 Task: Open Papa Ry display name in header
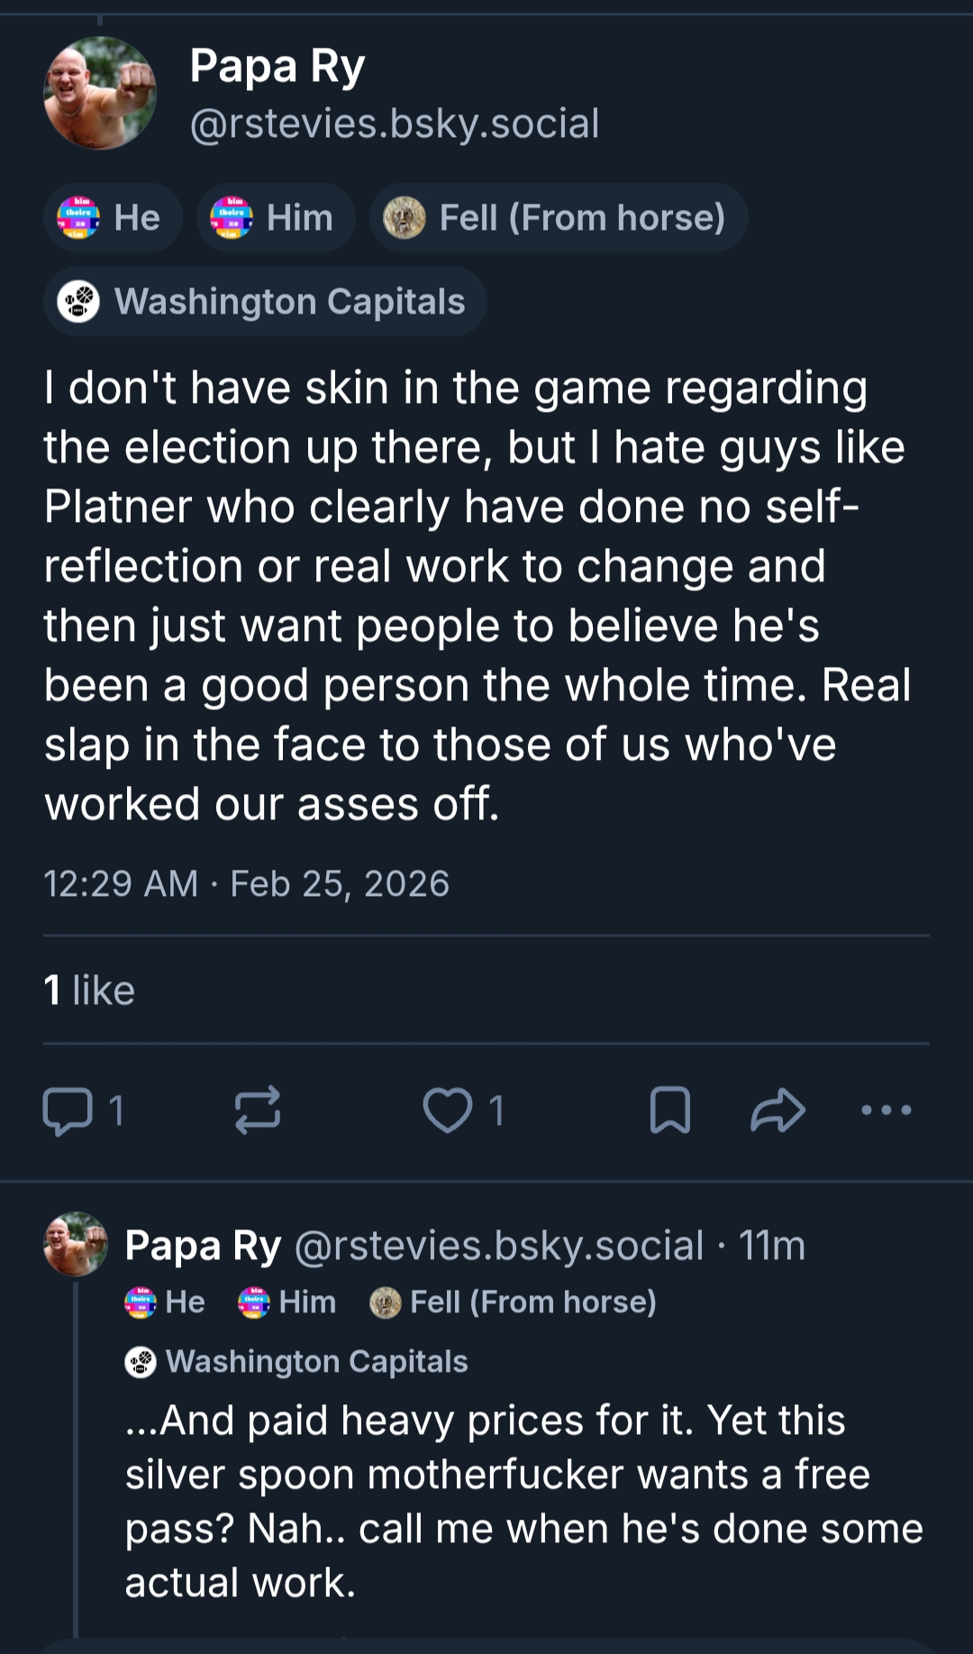click(x=277, y=67)
